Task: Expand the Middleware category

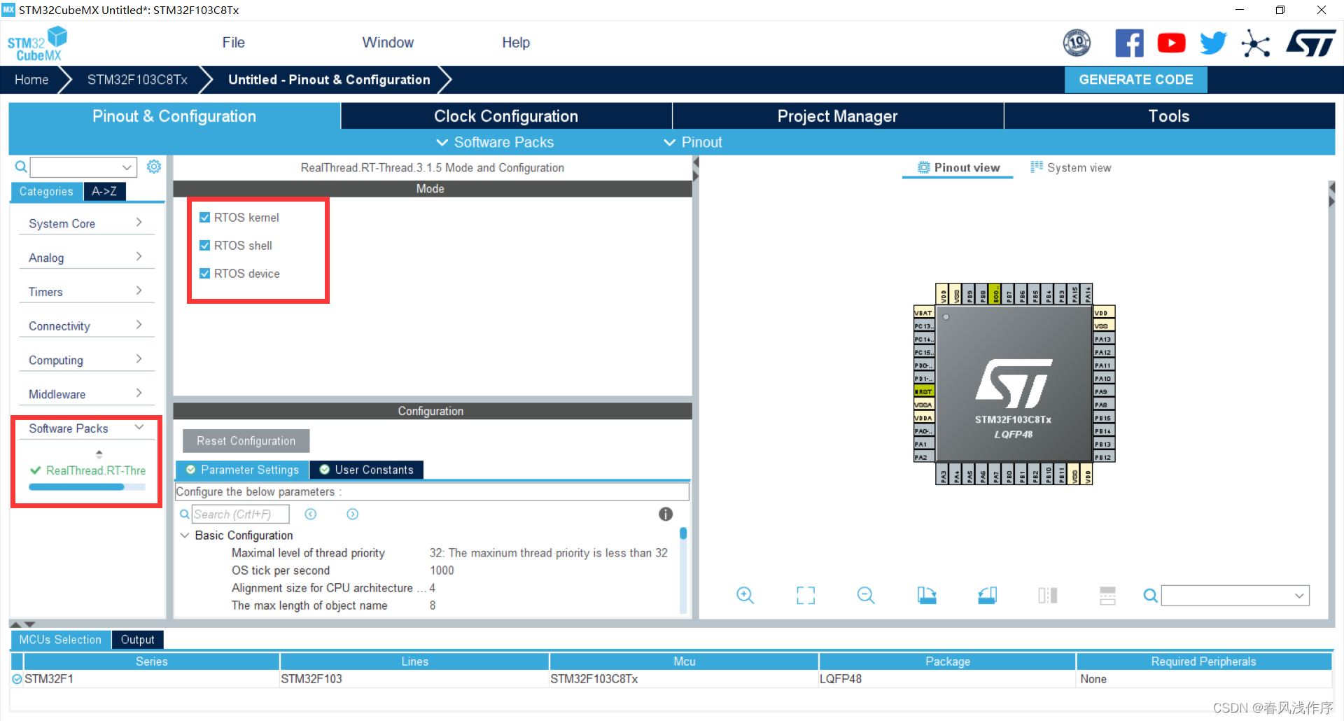Action: pos(85,394)
